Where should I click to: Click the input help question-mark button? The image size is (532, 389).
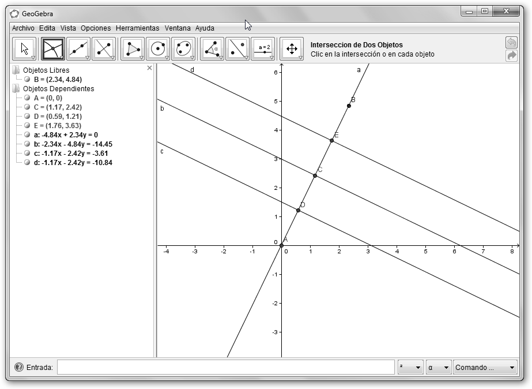[x=19, y=367]
